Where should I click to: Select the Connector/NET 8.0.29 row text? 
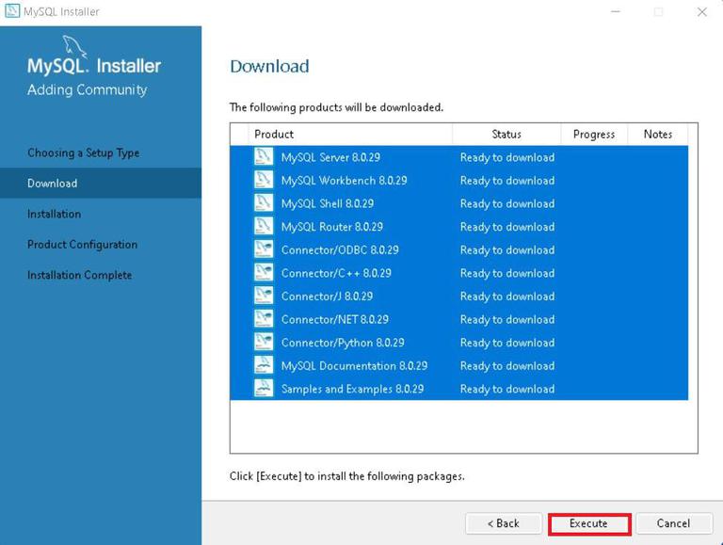click(x=335, y=319)
